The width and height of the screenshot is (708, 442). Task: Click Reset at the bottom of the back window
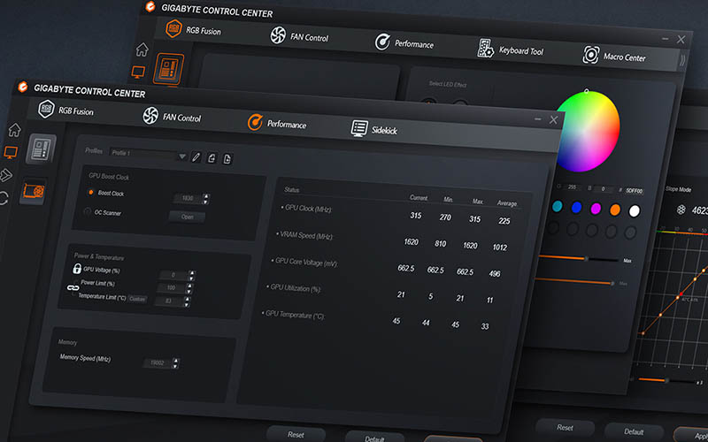coord(565,427)
